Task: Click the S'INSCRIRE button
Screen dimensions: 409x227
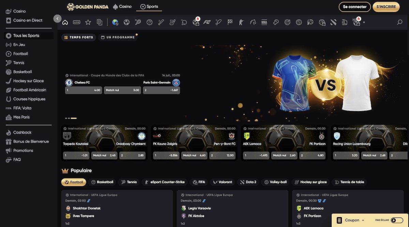Action: pyautogui.click(x=386, y=7)
